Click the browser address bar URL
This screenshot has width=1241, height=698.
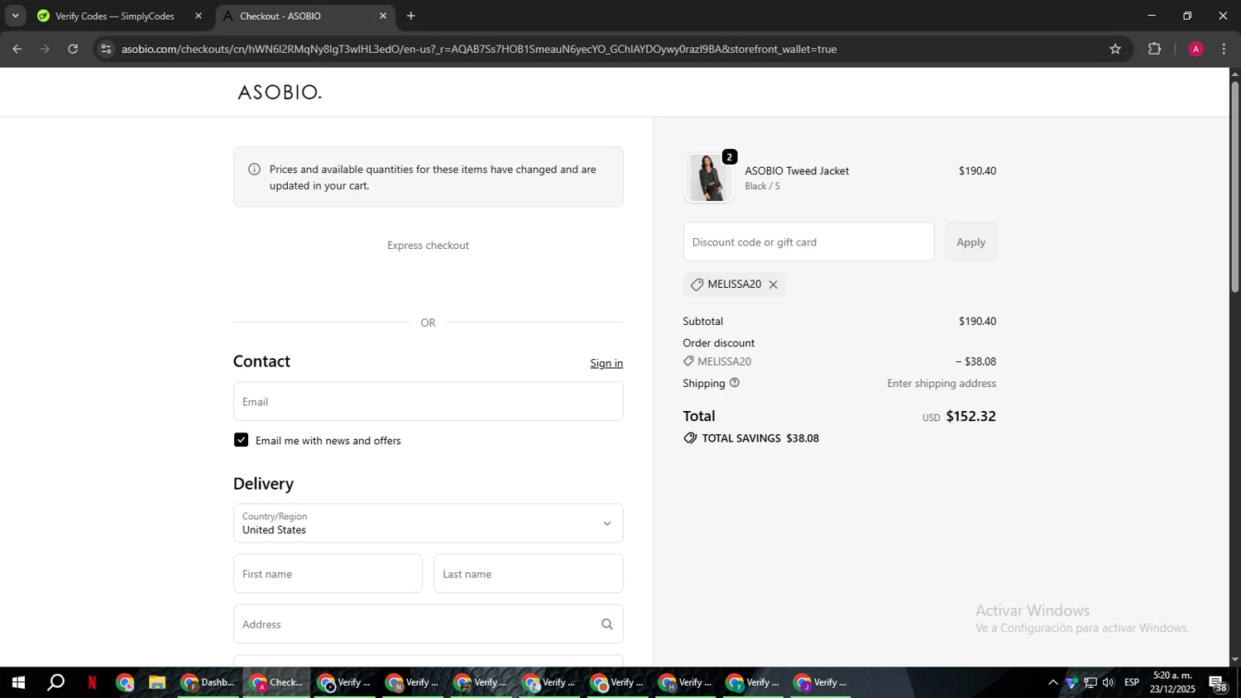[x=479, y=49]
